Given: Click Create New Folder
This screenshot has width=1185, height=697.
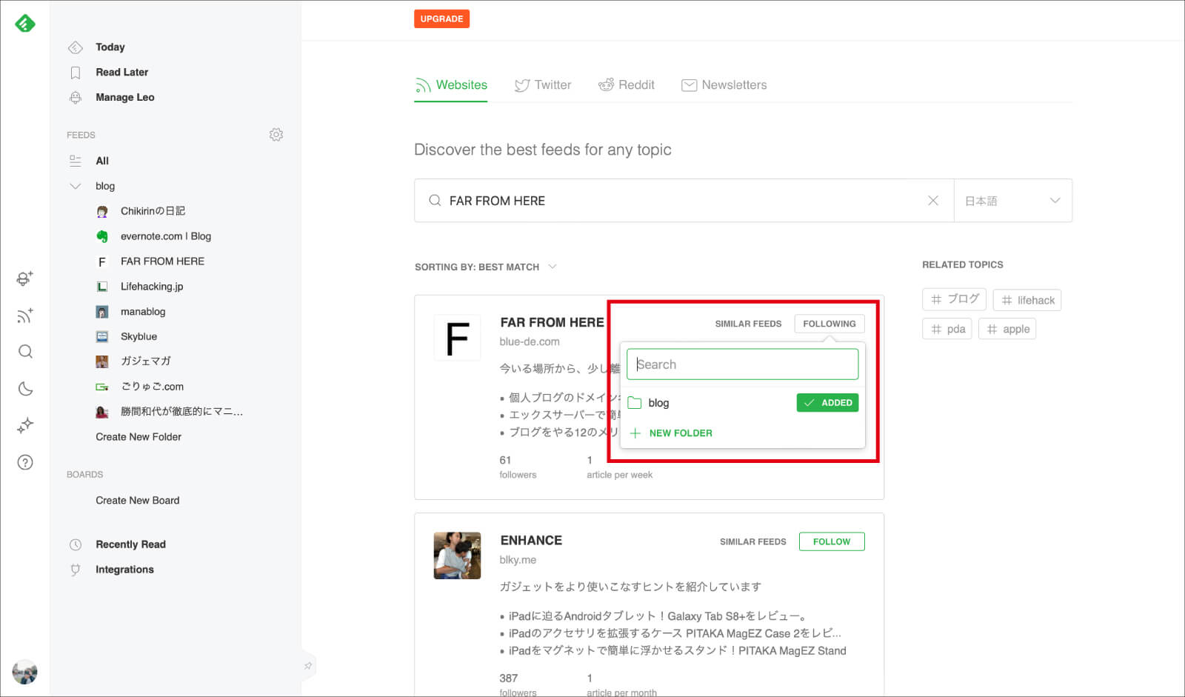Looking at the screenshot, I should [138, 437].
